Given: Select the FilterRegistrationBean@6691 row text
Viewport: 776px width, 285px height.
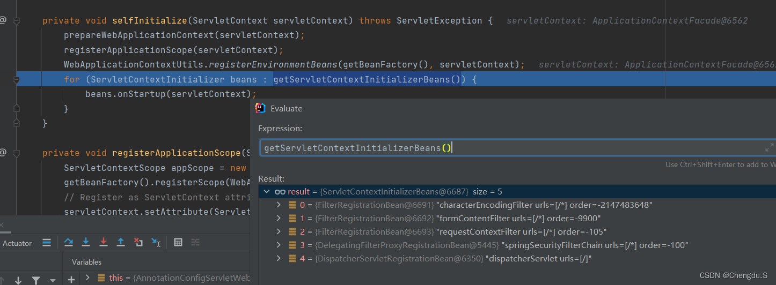Looking at the screenshot, I should click(476, 205).
